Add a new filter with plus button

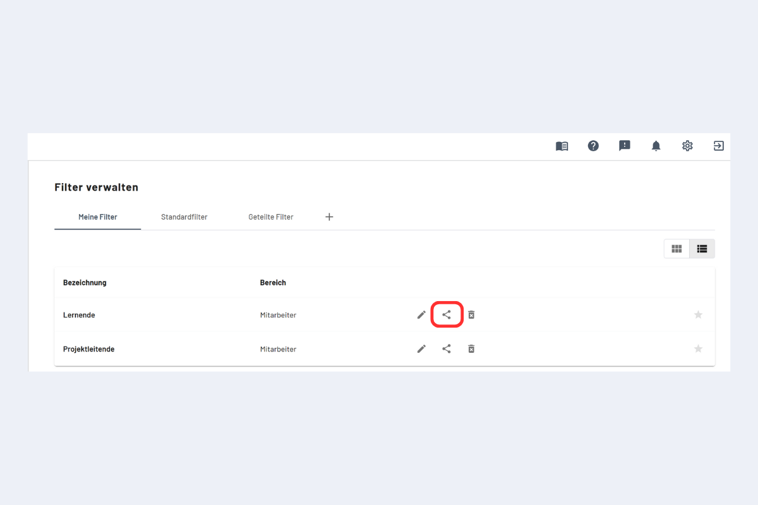329,217
